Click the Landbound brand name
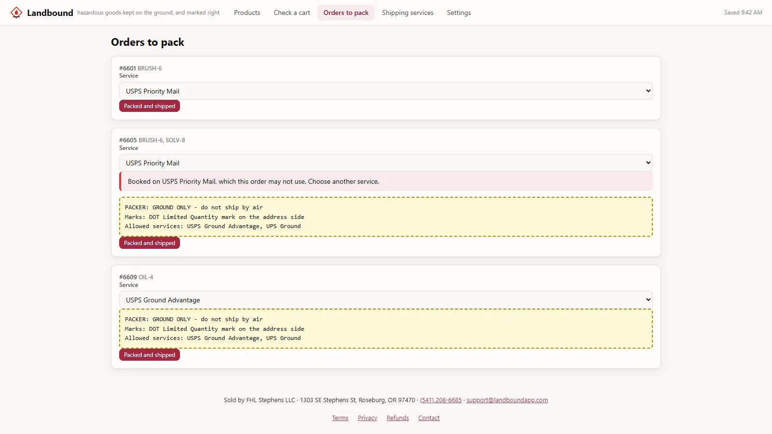 tap(50, 13)
